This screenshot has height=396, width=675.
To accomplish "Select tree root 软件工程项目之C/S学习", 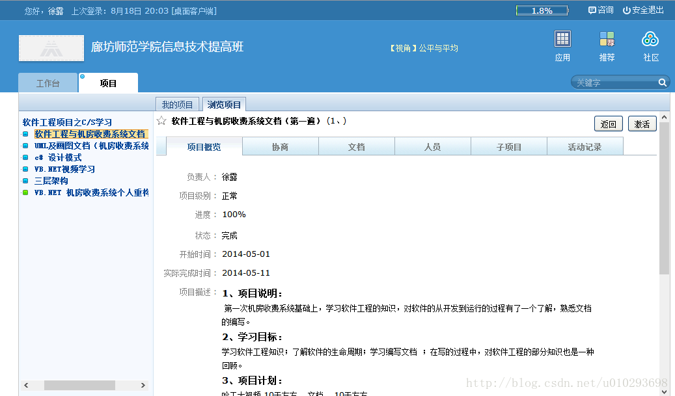I will tap(67, 122).
